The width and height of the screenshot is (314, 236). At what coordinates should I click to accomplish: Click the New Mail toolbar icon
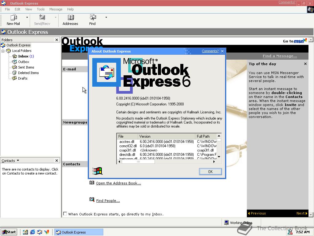[13, 18]
